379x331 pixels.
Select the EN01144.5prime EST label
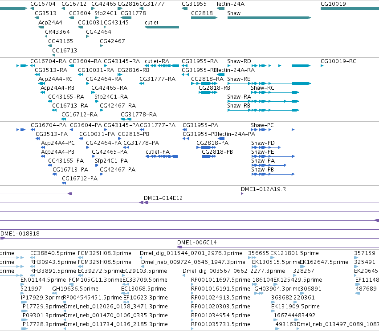(x=43, y=279)
